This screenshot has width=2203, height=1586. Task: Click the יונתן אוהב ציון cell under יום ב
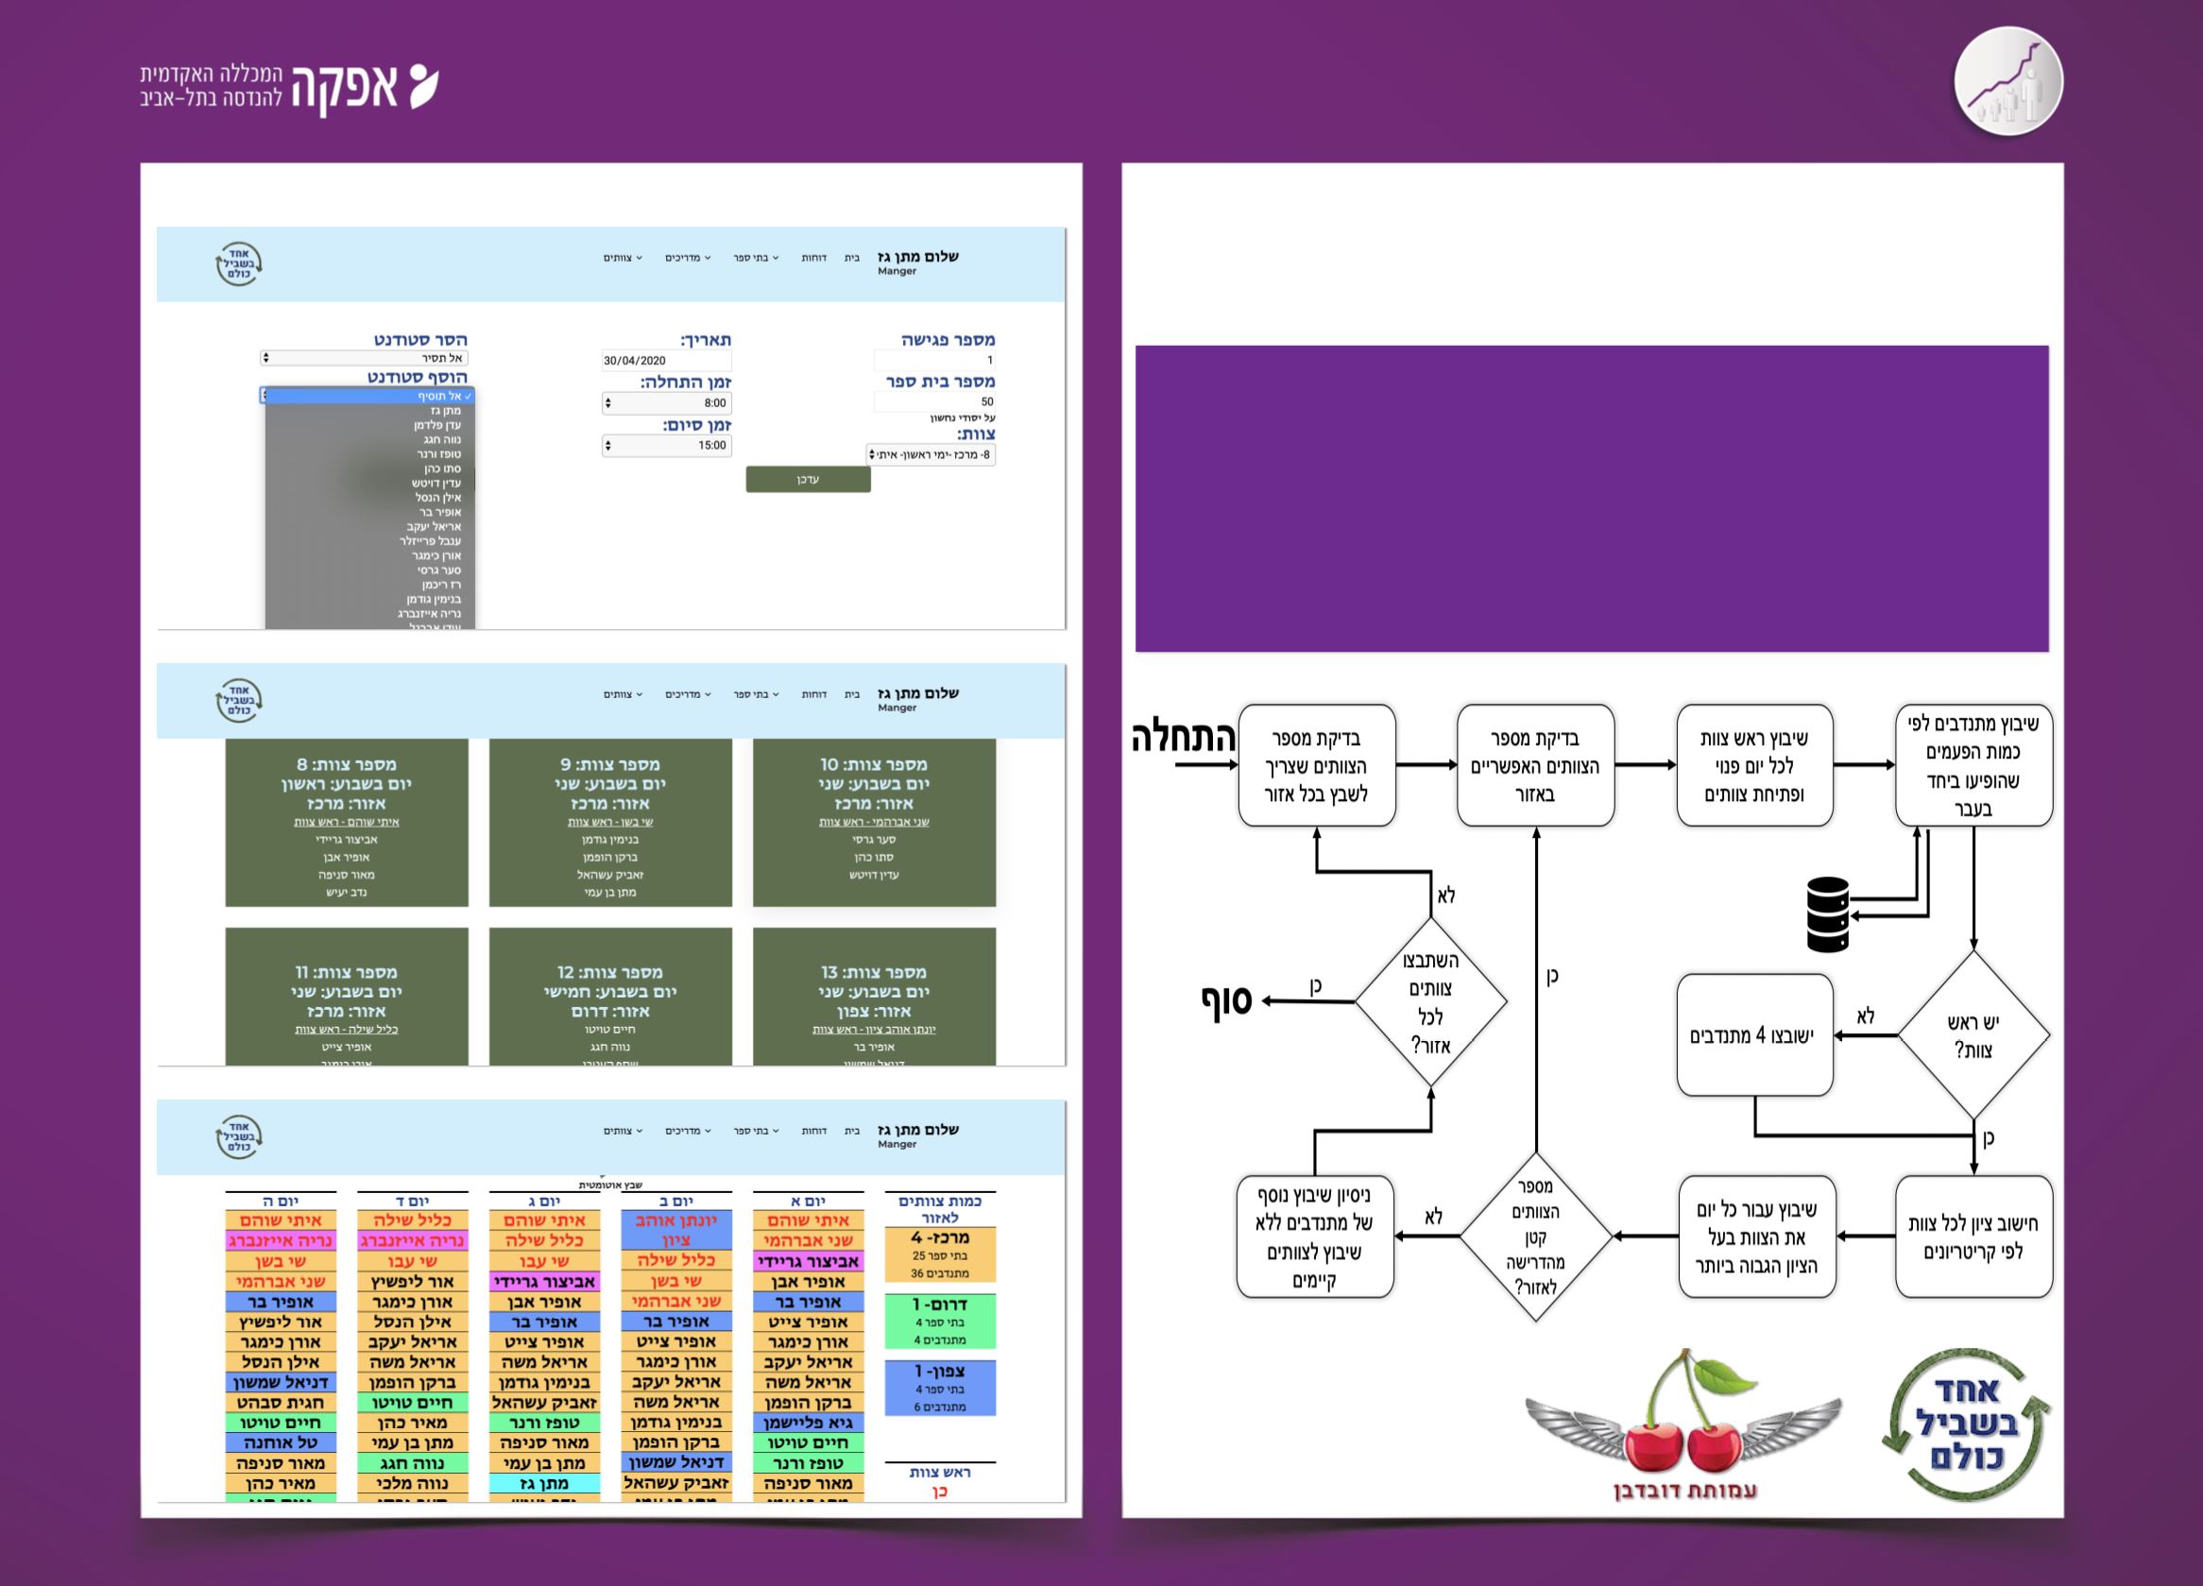click(676, 1231)
